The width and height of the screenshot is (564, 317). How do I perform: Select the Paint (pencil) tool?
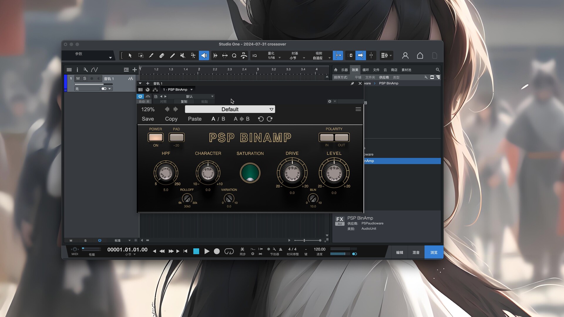point(172,55)
